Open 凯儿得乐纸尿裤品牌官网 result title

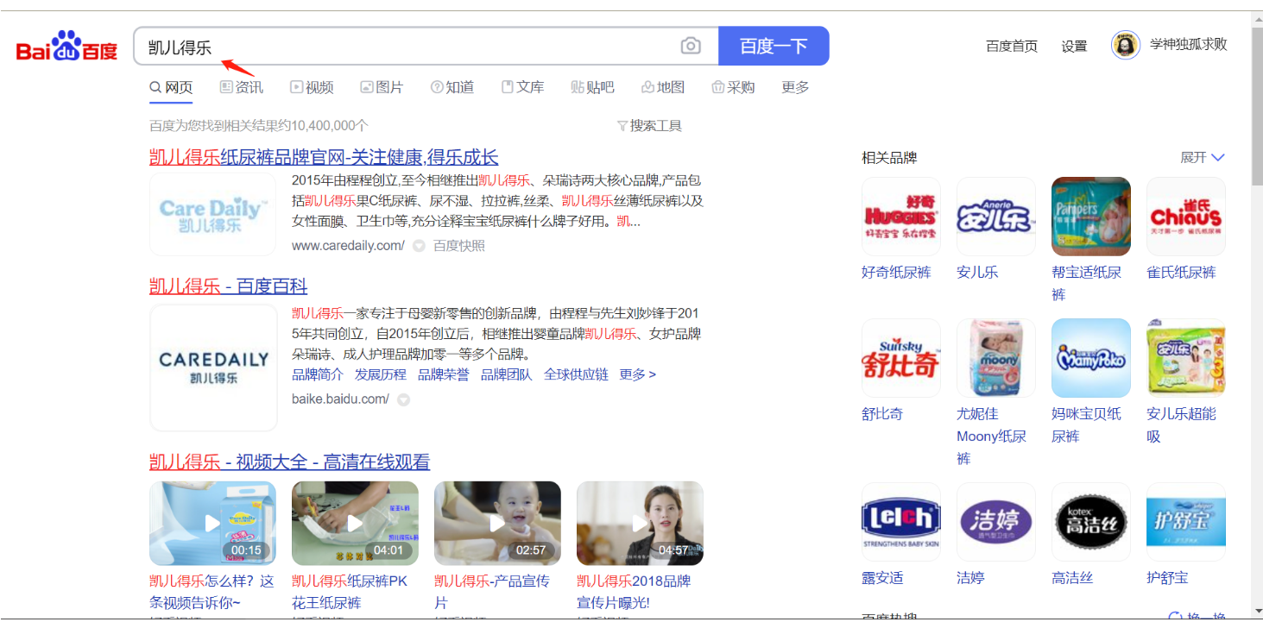pyautogui.click(x=324, y=157)
